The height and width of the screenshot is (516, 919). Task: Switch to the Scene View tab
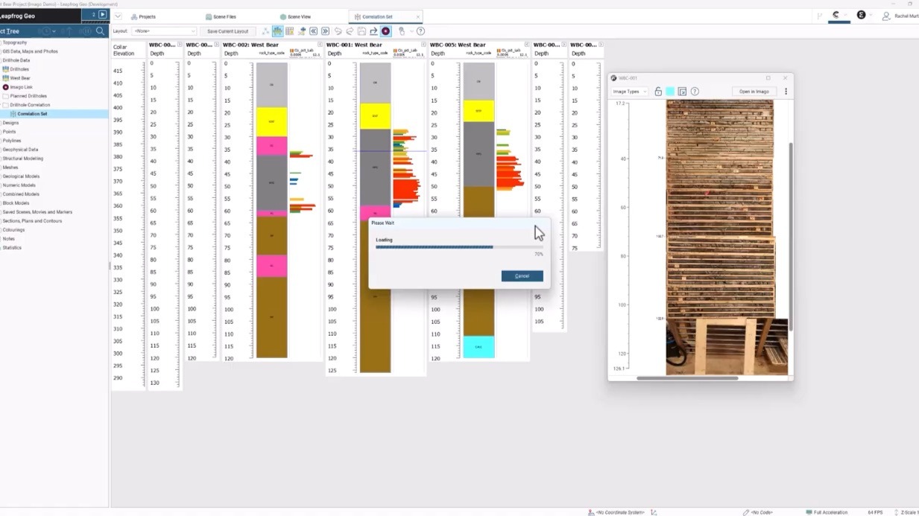pos(296,16)
